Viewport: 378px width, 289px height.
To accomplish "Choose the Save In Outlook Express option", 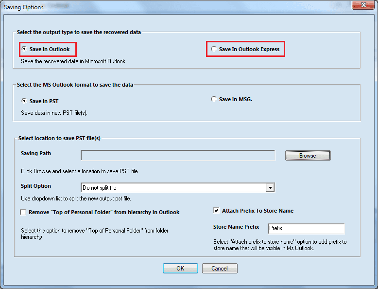I will click(214, 49).
